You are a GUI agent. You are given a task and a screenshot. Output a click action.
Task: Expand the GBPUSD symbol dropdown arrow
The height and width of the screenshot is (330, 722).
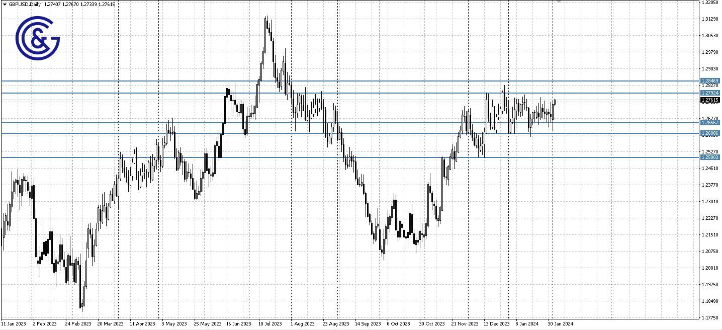(x=5, y=4)
